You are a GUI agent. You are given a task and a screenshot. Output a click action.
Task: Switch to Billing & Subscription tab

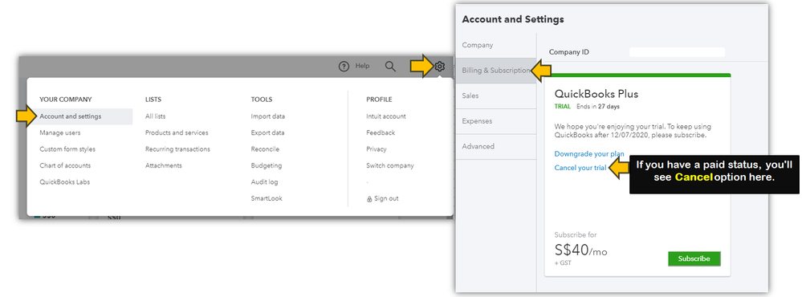tap(495, 71)
